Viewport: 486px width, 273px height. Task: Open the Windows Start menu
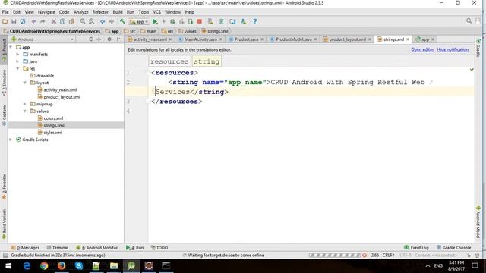8,266
